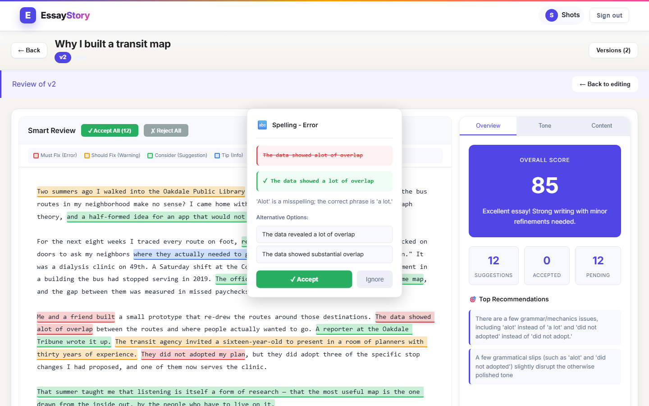Click the 'Alternative Options:' label

pos(282,217)
